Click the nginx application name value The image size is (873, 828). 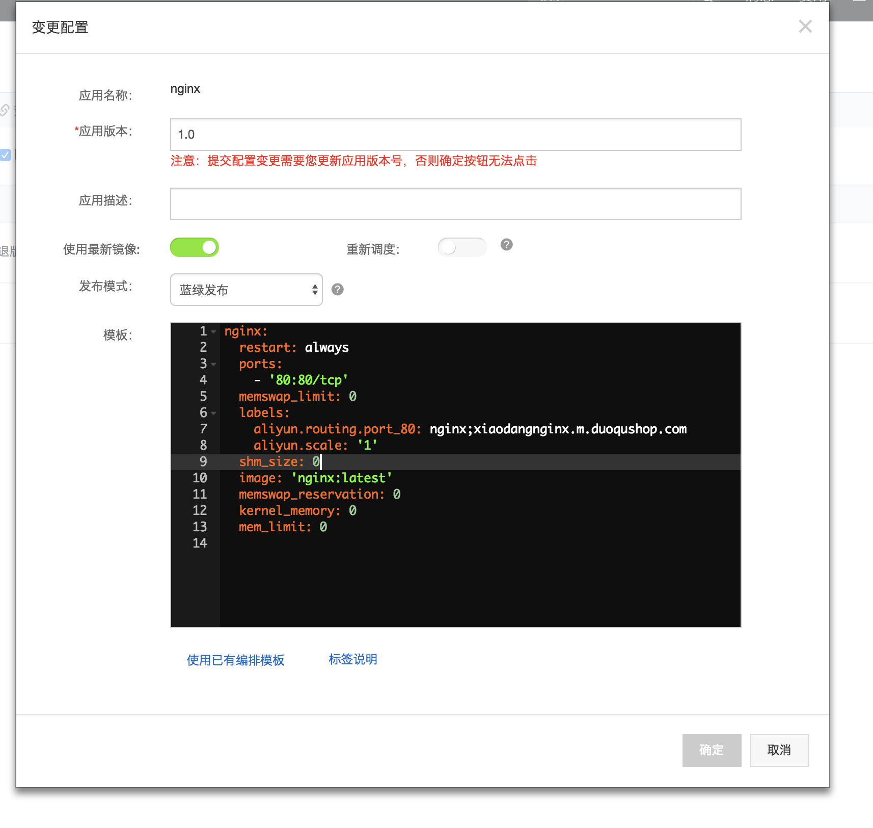[185, 89]
